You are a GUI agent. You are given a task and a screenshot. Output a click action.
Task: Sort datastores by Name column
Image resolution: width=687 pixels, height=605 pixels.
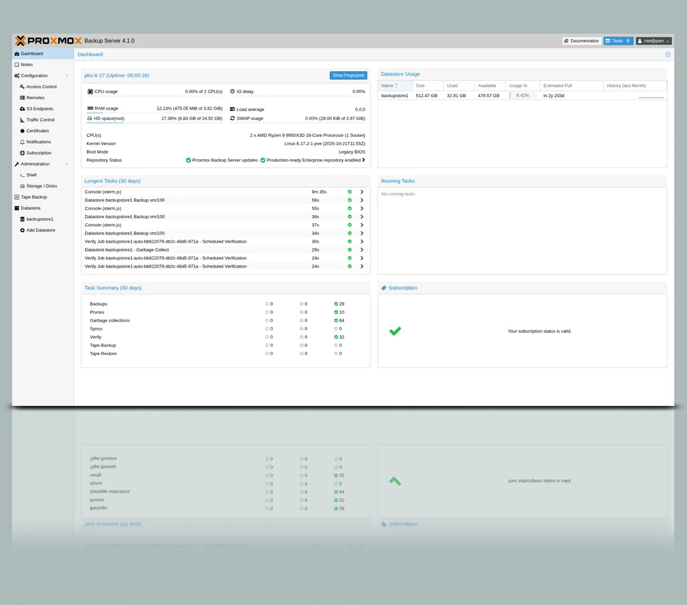388,86
